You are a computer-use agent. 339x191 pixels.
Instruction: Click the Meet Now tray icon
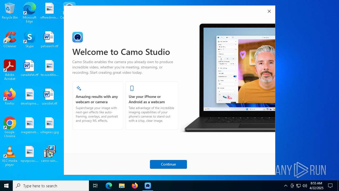[292, 186]
